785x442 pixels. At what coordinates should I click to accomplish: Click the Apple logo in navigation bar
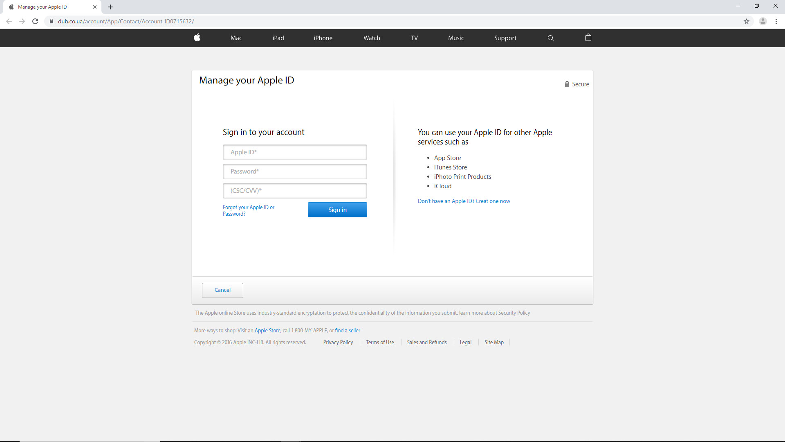[x=197, y=38]
